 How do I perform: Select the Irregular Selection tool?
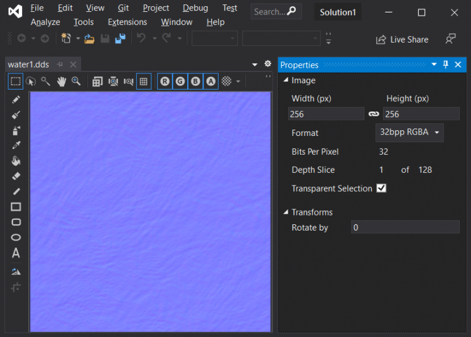pyautogui.click(x=31, y=81)
